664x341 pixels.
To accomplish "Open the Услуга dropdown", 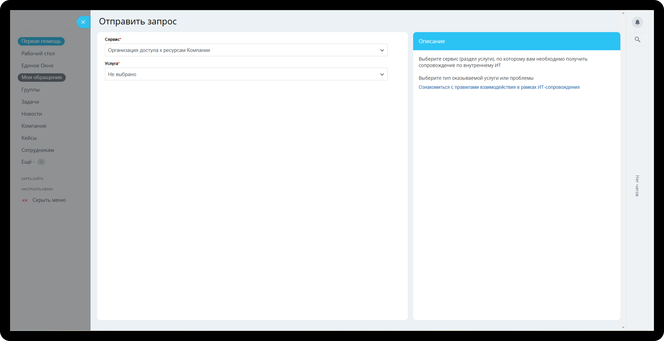I will [246, 74].
